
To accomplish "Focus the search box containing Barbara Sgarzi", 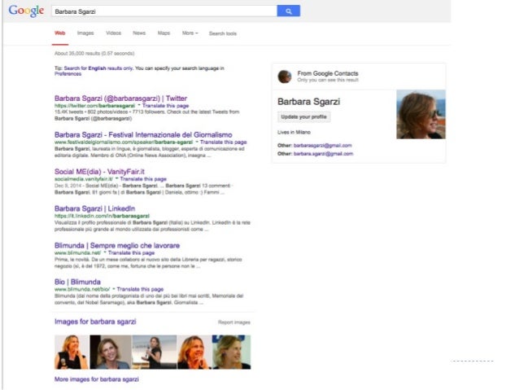I will pos(164,11).
